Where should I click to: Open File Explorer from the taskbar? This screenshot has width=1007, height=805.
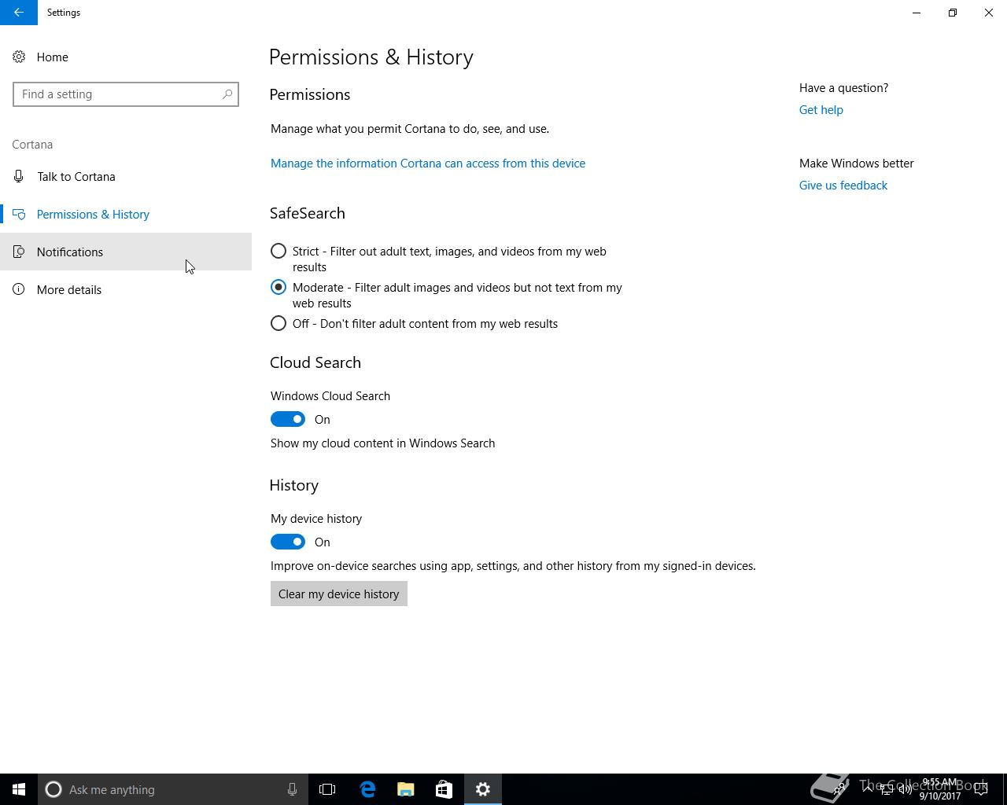click(406, 789)
